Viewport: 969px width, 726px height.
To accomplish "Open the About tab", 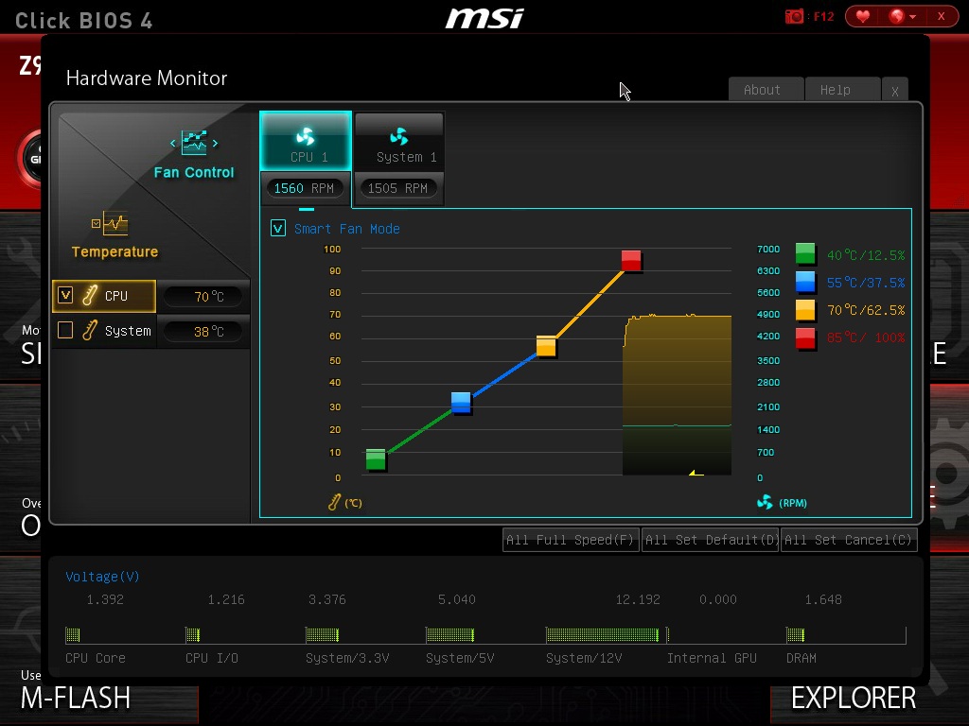I will (x=766, y=90).
